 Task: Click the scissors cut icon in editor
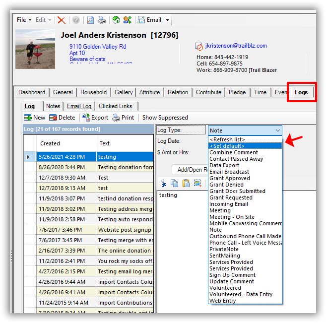(164, 183)
